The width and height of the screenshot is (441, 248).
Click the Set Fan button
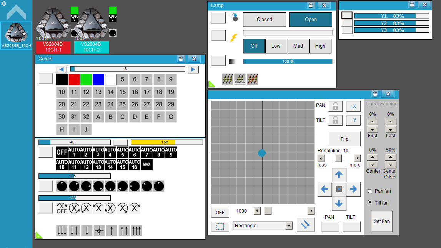(382, 221)
